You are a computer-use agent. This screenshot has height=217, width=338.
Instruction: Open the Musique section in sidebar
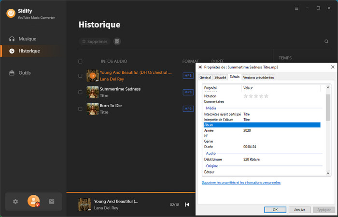[x=27, y=39]
